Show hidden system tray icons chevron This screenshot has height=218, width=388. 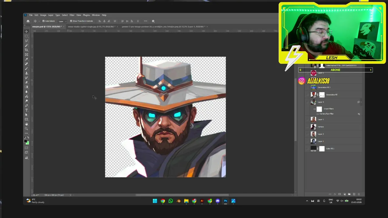[307, 201]
